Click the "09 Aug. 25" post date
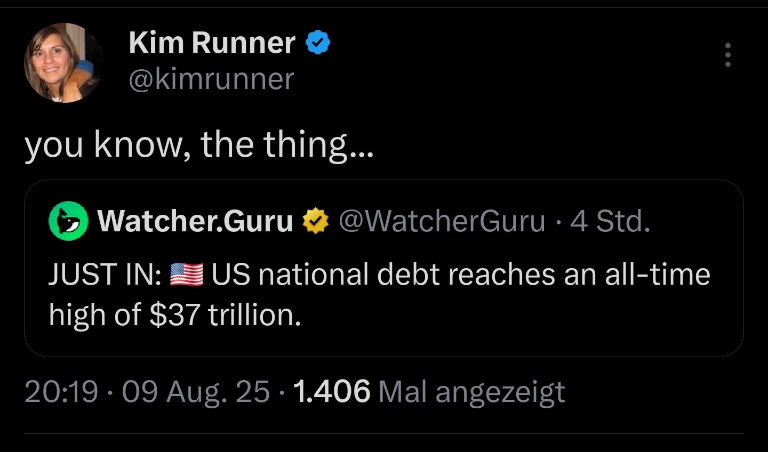Screen dimensions: 768x452 (x=196, y=392)
